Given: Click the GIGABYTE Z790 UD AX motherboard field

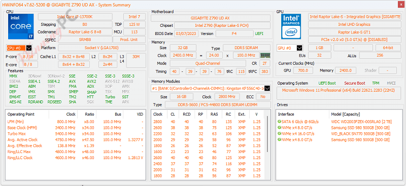Looking at the screenshot, I should click(210, 18).
